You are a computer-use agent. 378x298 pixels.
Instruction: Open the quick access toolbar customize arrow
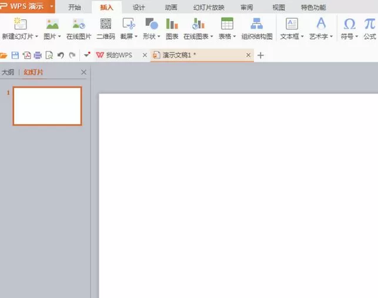click(x=87, y=54)
